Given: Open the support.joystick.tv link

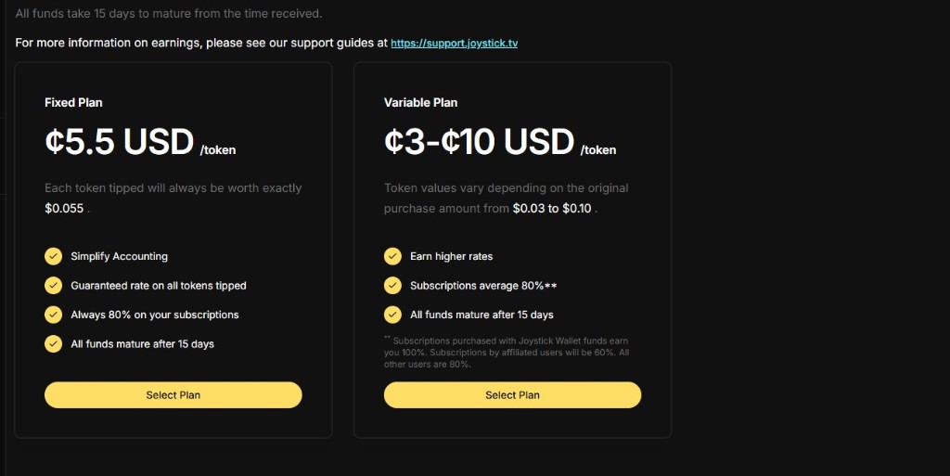Looking at the screenshot, I should (x=454, y=43).
